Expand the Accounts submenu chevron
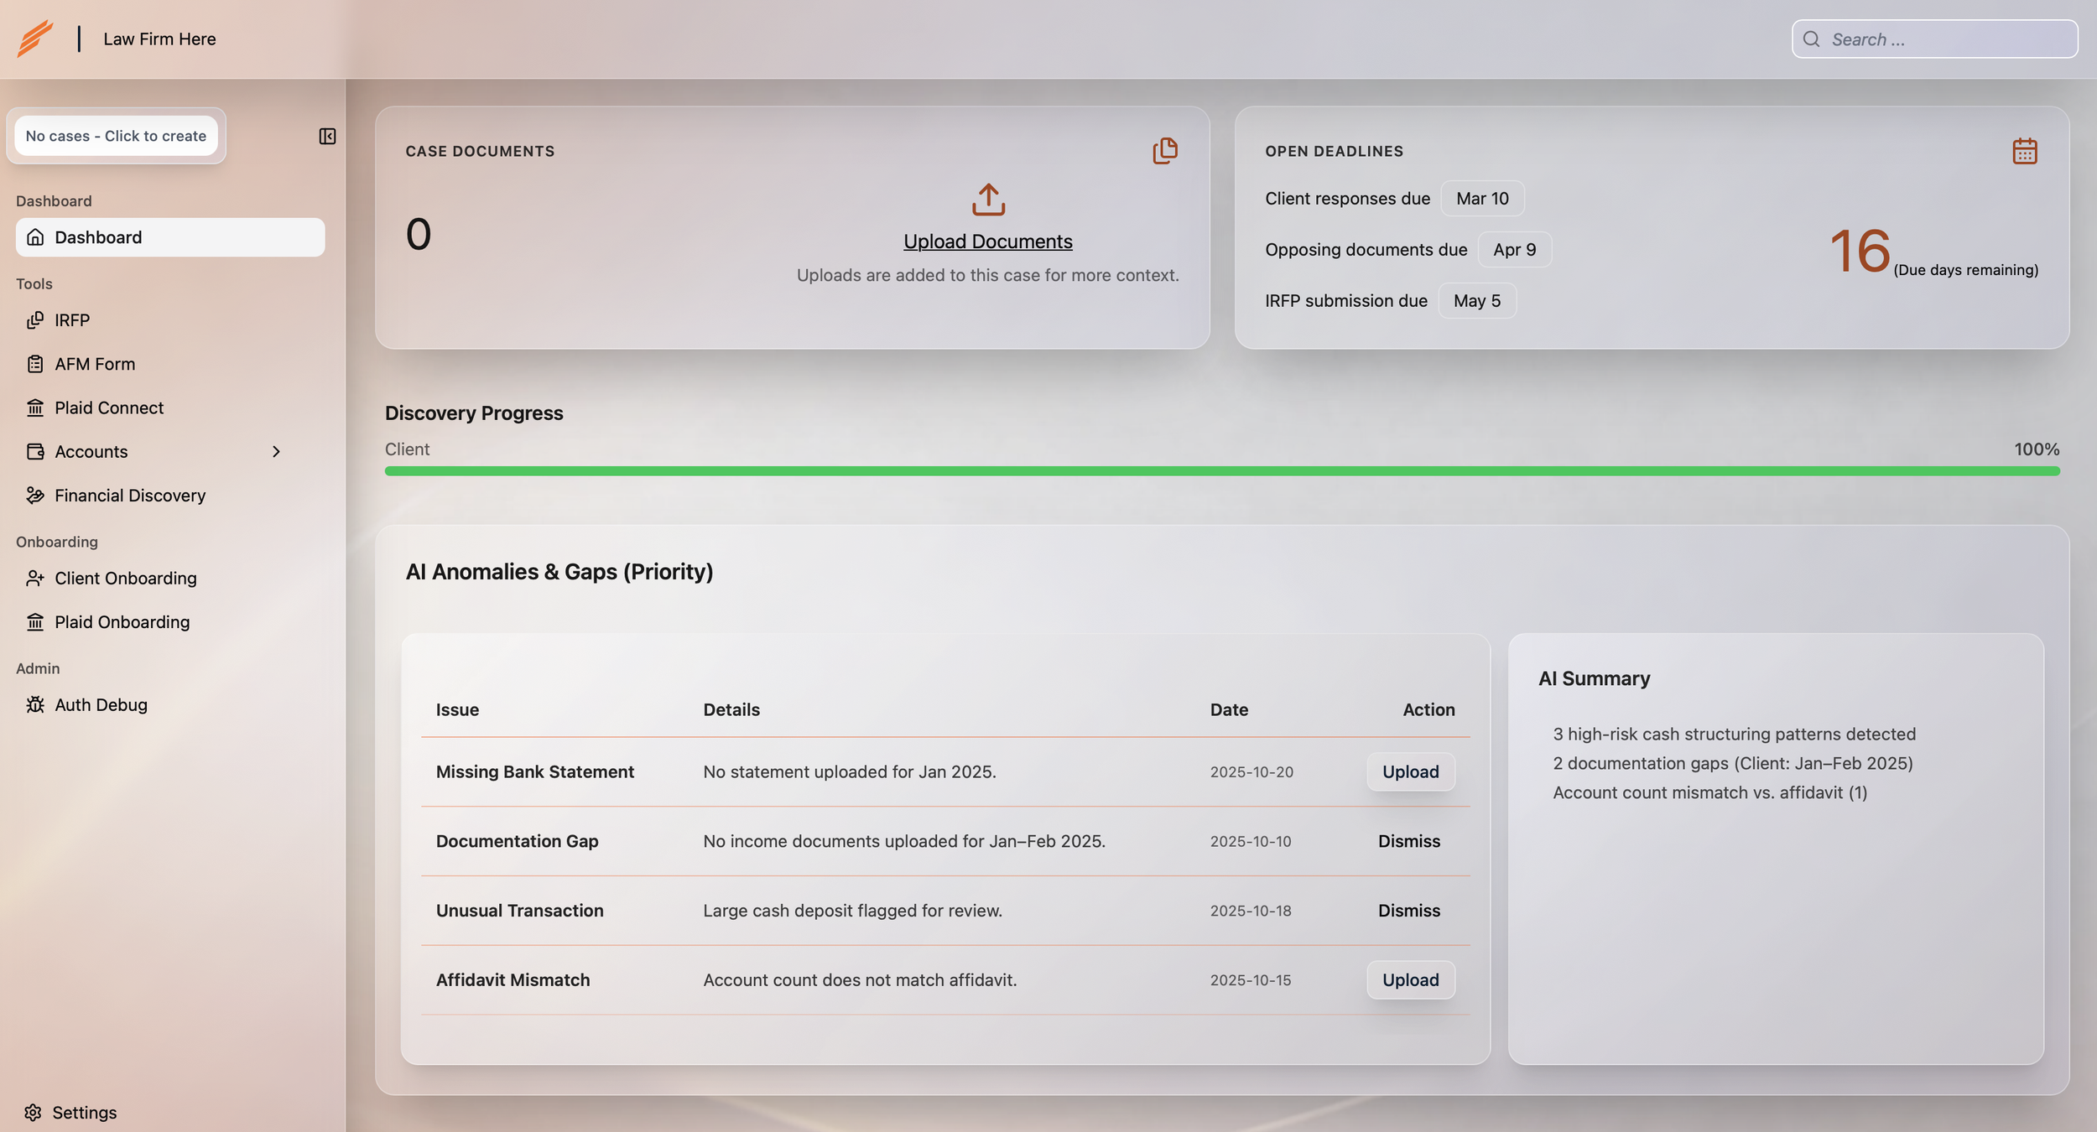The width and height of the screenshot is (2097, 1132). click(x=276, y=452)
